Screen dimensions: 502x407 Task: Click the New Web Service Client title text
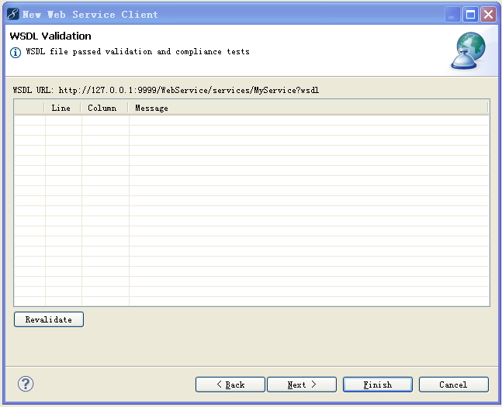tap(90, 15)
